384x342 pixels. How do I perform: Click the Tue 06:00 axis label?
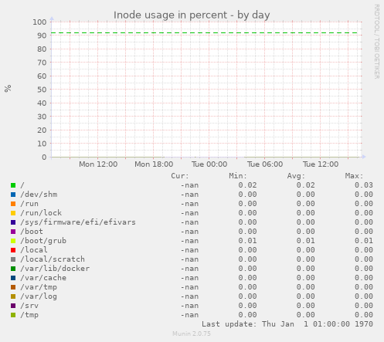(x=265, y=164)
